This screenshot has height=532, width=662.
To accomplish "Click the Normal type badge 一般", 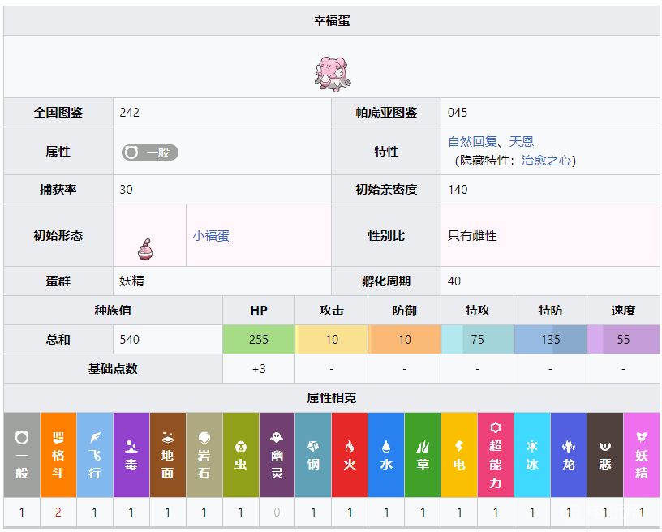I will (x=150, y=152).
